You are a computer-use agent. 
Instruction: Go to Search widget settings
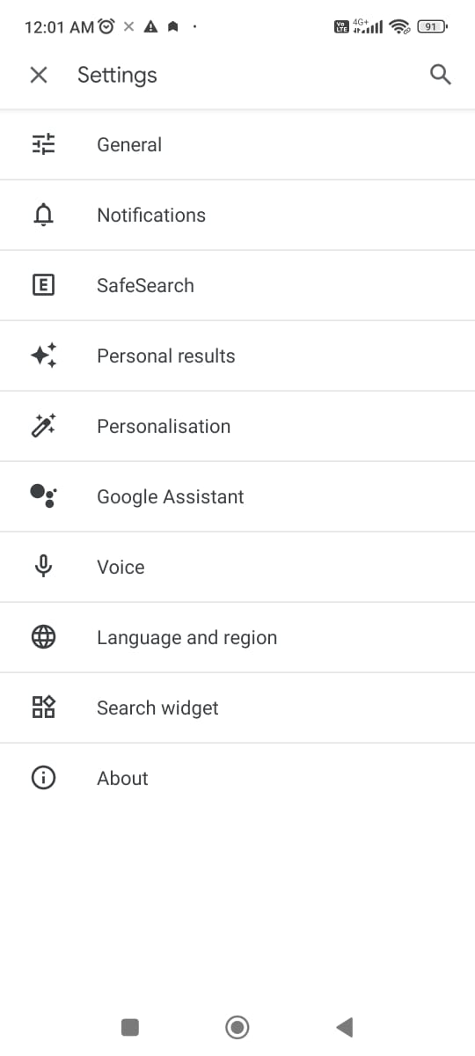[x=237, y=708]
